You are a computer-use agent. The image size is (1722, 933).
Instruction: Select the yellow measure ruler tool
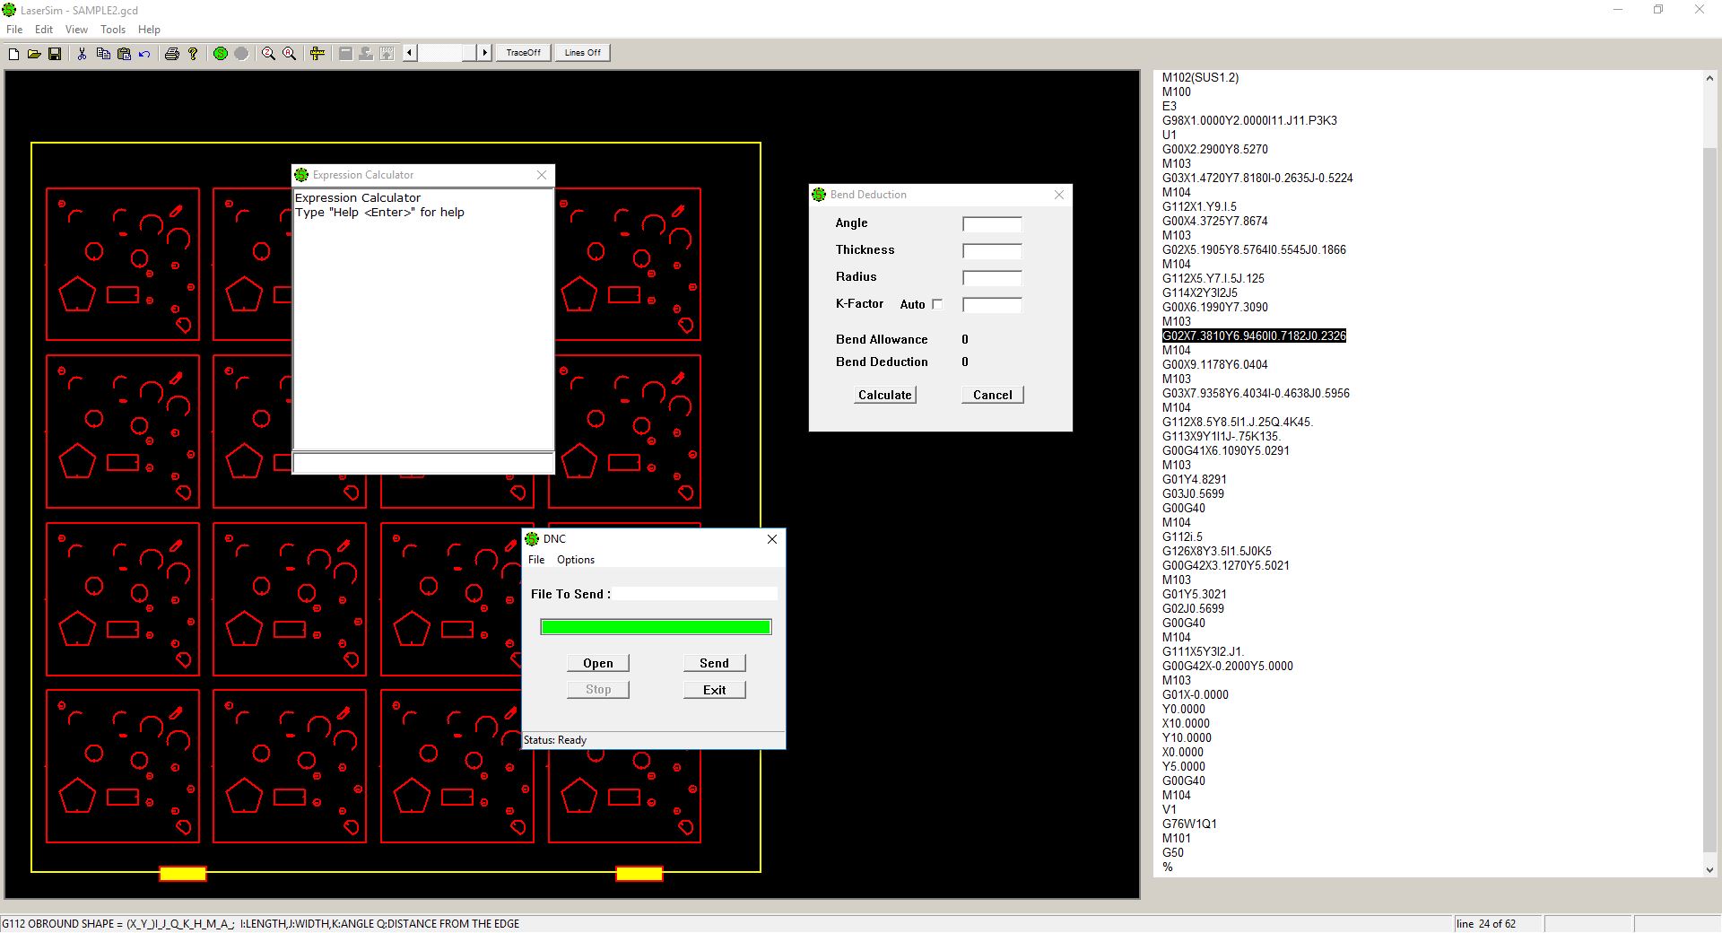[317, 54]
